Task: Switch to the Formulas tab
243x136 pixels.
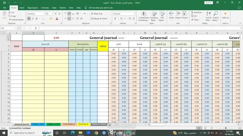Action: [45, 8]
